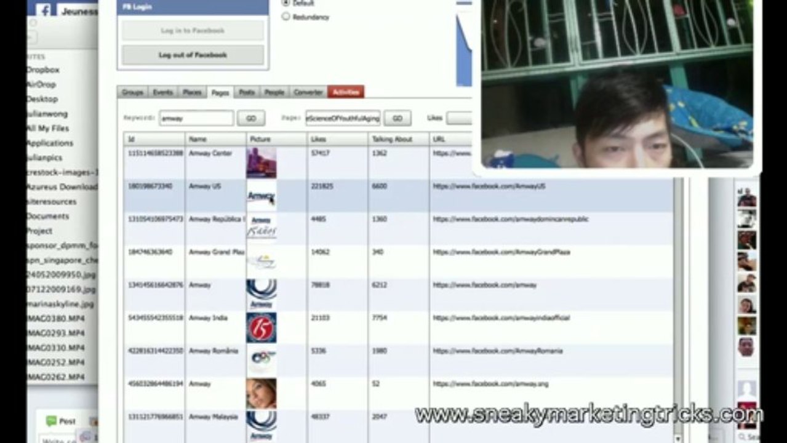The image size is (787, 443).
Task: Click the Likes button beside the Page search
Action: pos(458,118)
